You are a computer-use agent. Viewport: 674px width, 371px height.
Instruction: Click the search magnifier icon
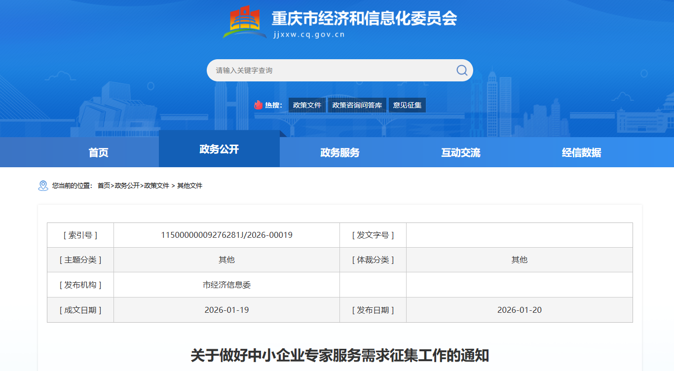(462, 70)
